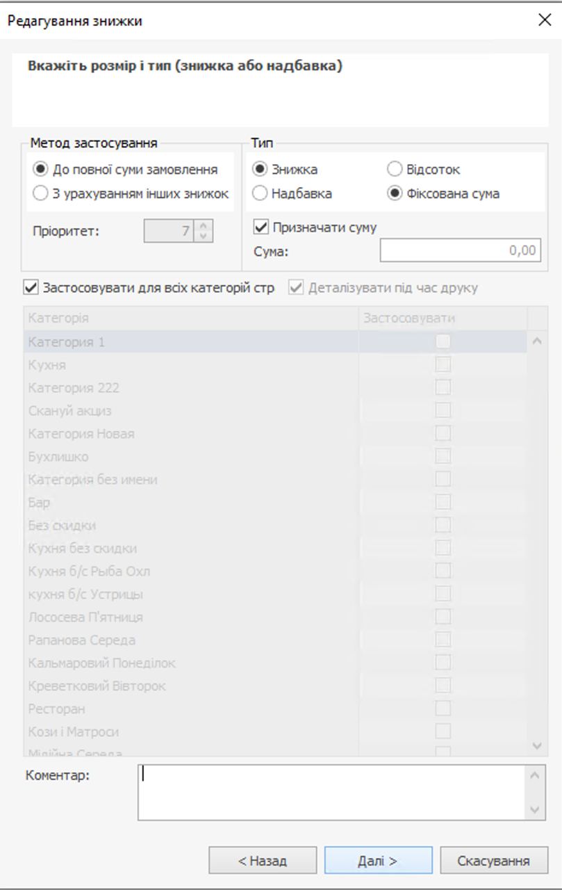Select the 'Знижка' type radio button
562x890 pixels.
(260, 170)
